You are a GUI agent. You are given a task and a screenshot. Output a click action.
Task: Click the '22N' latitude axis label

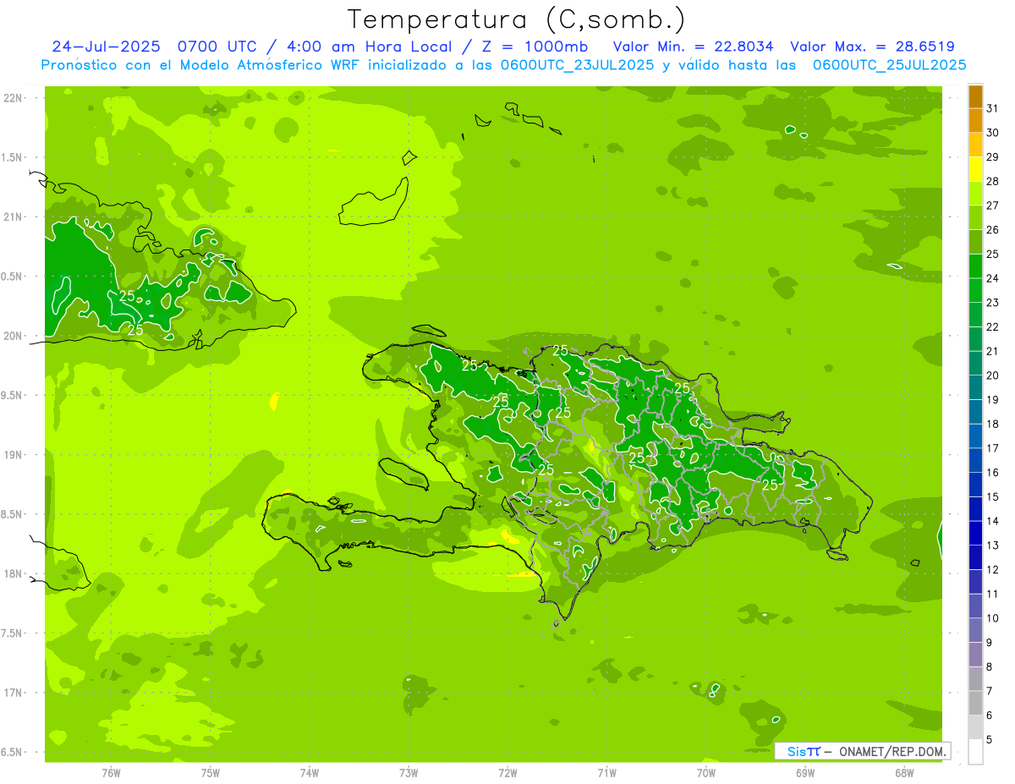coord(14,98)
